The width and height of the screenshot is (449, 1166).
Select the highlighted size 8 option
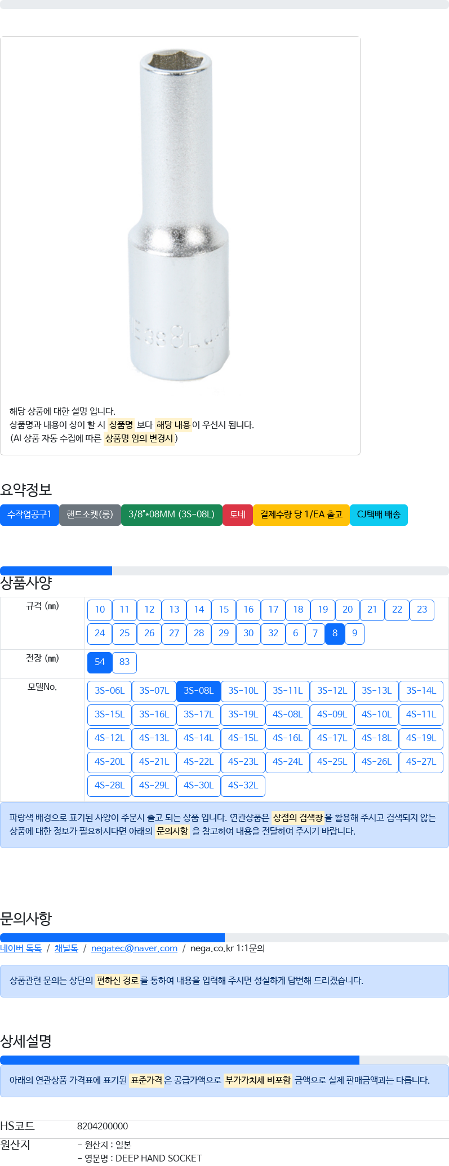point(335,633)
